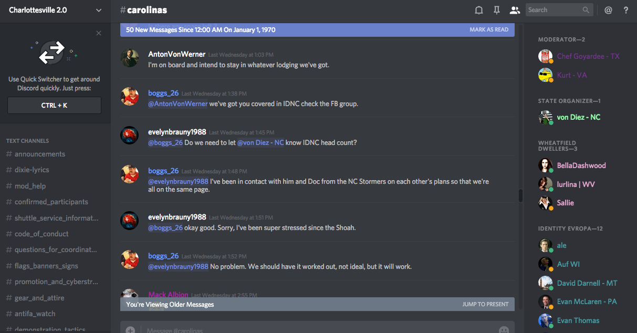Screen dimensions: 637x333
Task: Toggle the member list icon
Action: click(x=515, y=10)
